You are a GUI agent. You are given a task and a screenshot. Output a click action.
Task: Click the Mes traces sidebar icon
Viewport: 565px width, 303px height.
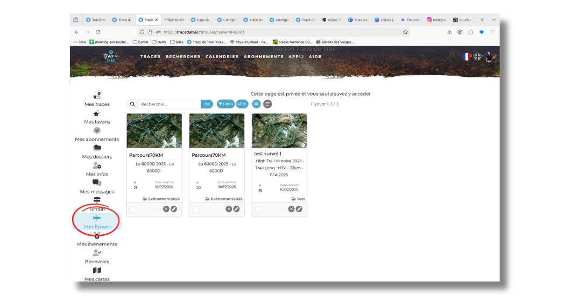click(97, 96)
